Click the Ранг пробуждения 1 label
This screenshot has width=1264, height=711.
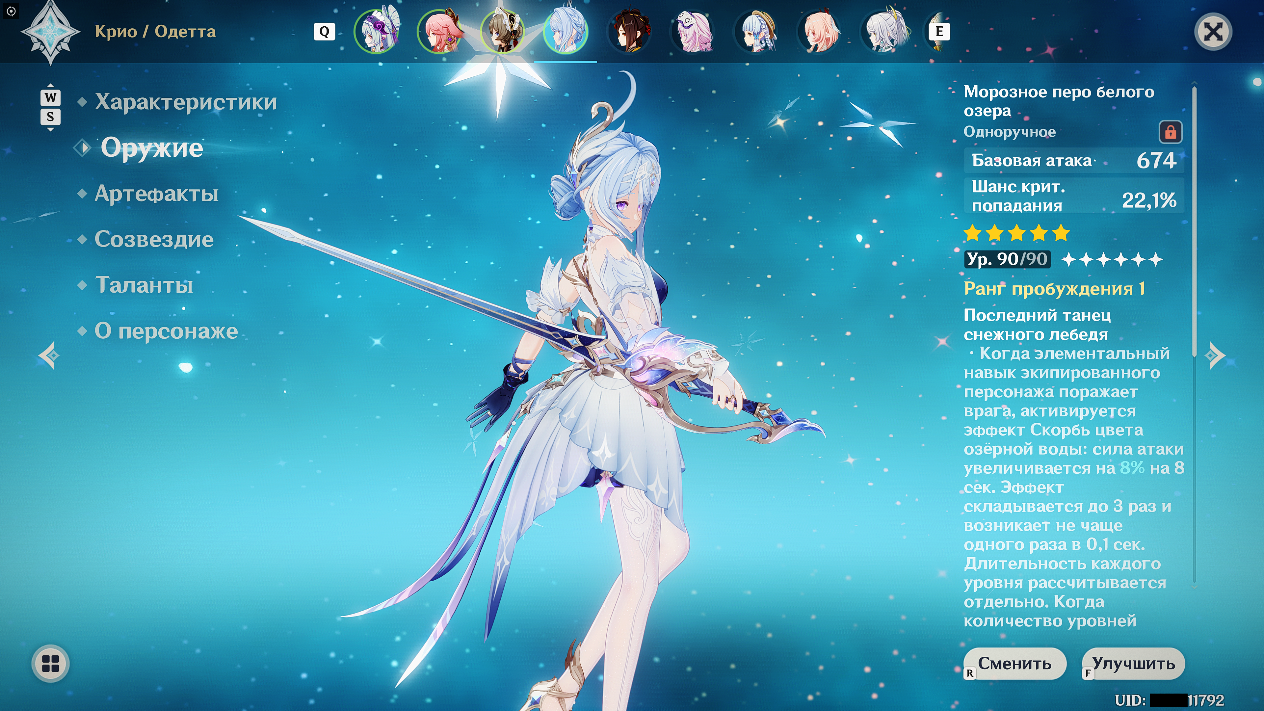coord(1054,289)
